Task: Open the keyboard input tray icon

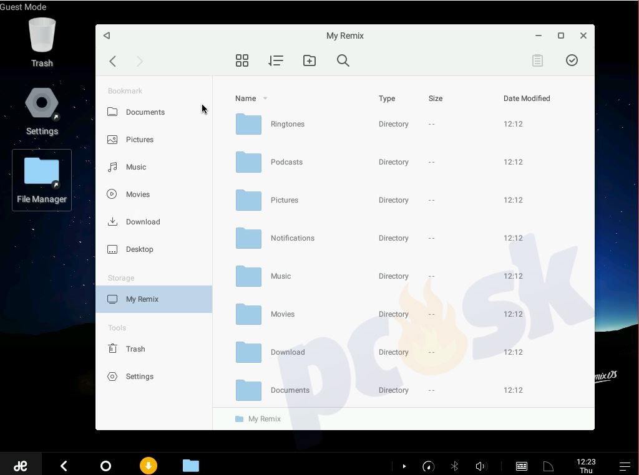Action: pos(522,466)
